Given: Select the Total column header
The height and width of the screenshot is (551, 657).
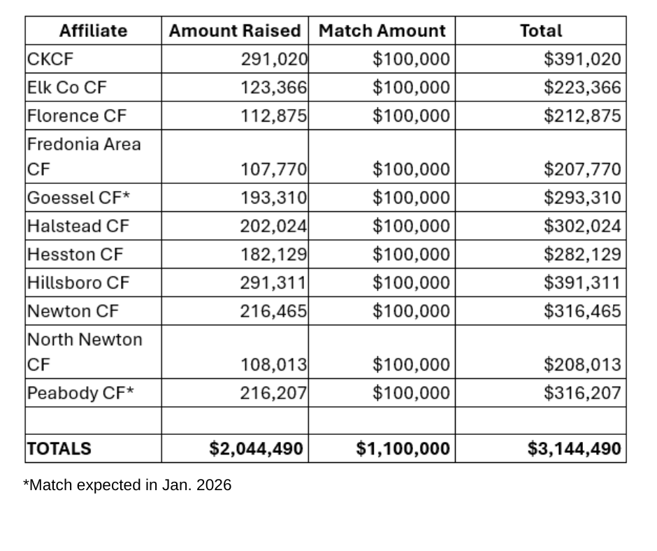Looking at the screenshot, I should pyautogui.click(x=540, y=31).
